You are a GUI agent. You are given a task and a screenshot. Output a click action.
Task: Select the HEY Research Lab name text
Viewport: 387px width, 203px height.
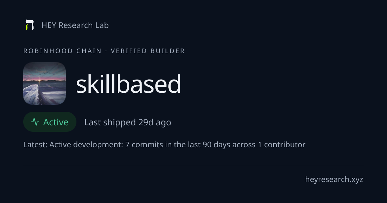click(x=75, y=25)
